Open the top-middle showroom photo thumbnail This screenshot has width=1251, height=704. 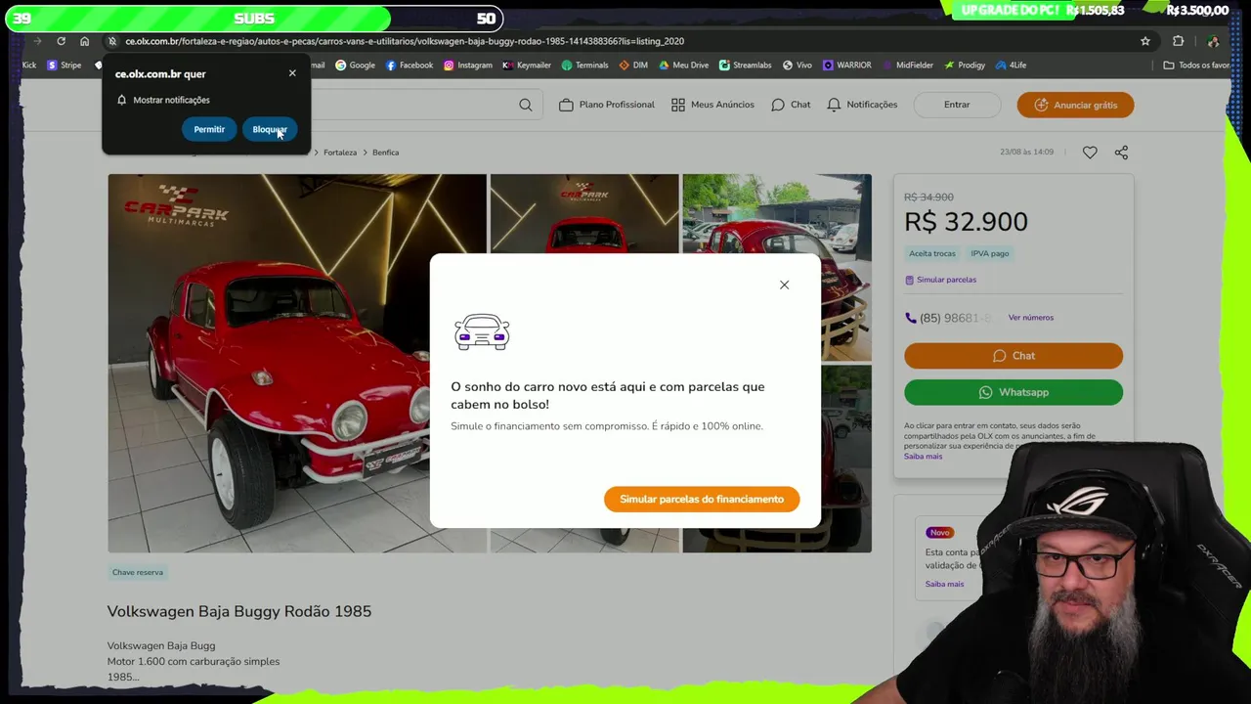coord(584,213)
